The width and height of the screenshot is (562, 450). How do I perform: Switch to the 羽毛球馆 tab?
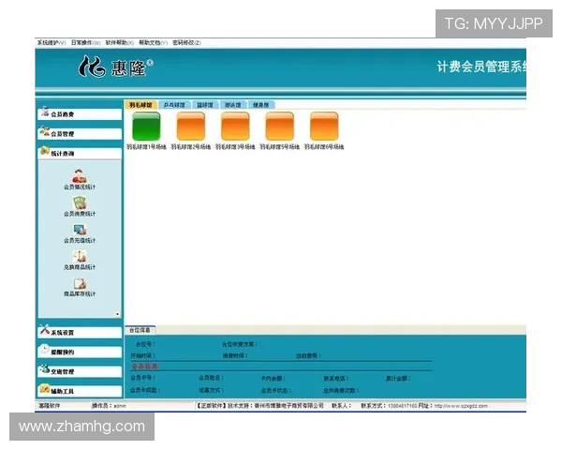click(140, 105)
